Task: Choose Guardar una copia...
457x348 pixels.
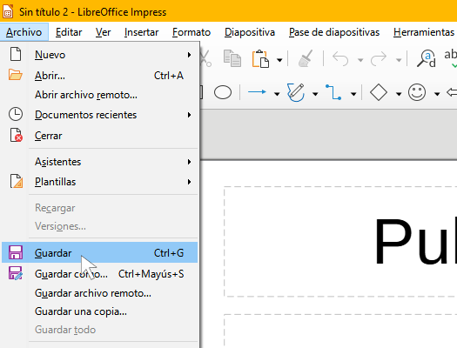Action: pos(100,311)
